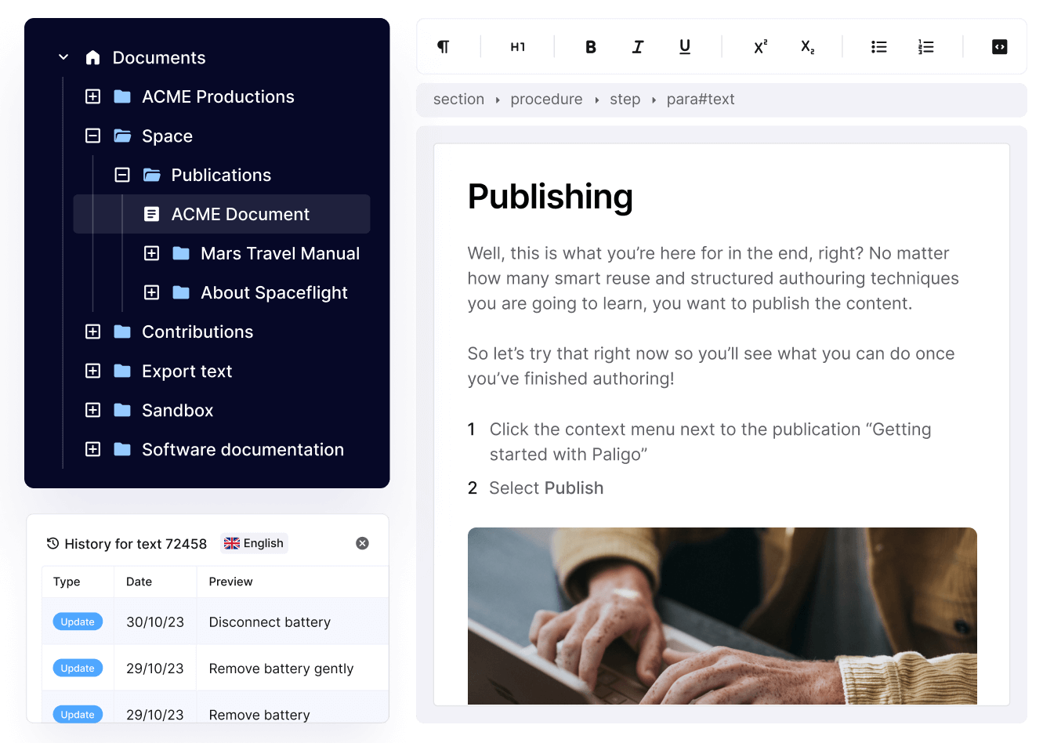Click the Software documentation folder icon

pos(122,449)
